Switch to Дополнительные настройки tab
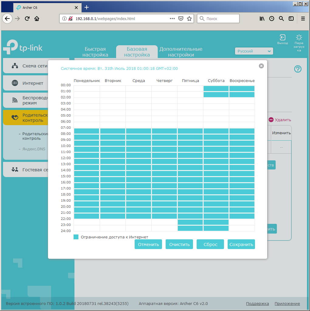The height and width of the screenshot is (311, 310). [x=181, y=52]
